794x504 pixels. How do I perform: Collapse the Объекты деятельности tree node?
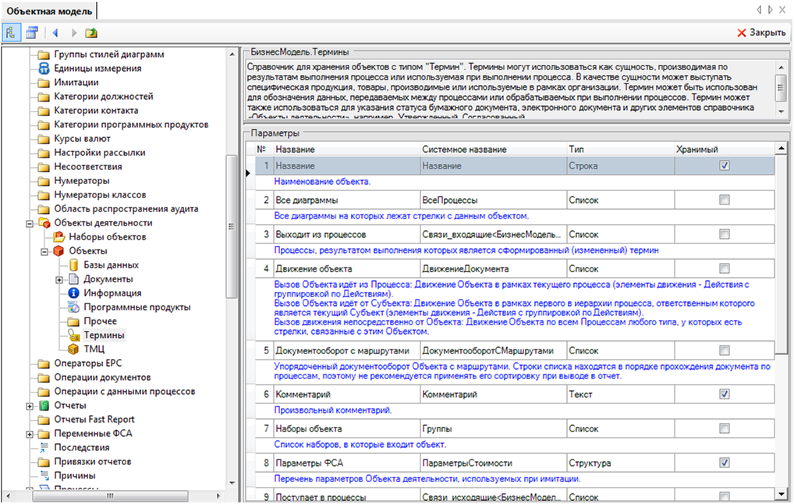(30, 223)
